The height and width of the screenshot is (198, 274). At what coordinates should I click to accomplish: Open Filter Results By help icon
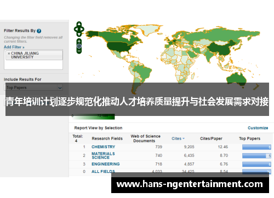click(x=39, y=31)
